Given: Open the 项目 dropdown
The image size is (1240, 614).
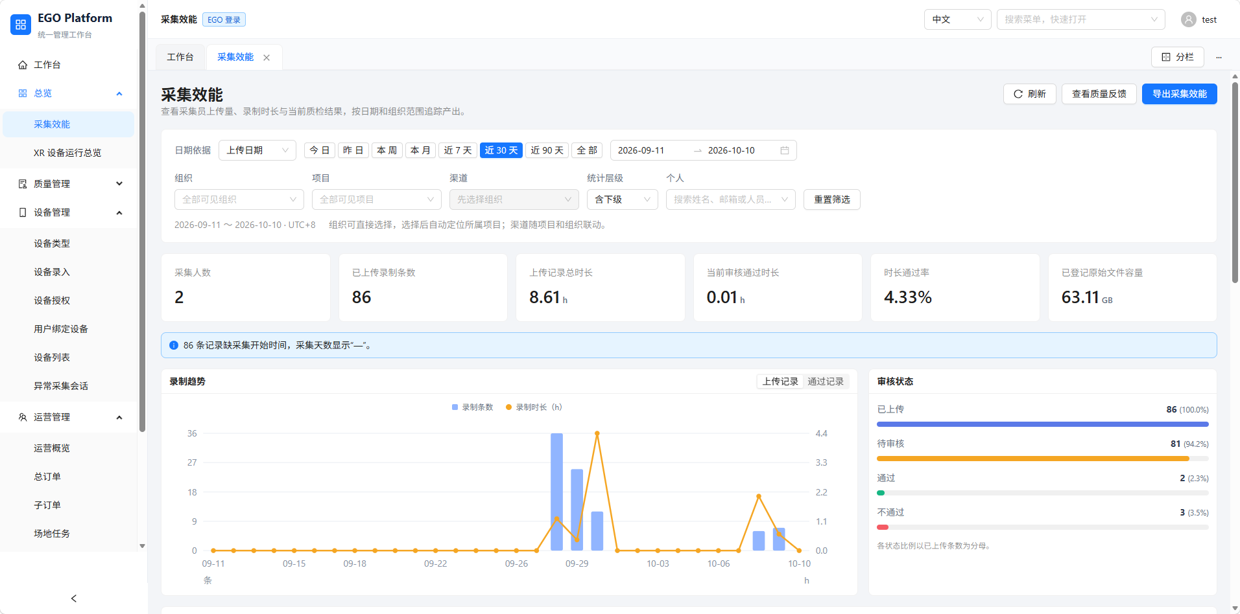Looking at the screenshot, I should (x=377, y=199).
